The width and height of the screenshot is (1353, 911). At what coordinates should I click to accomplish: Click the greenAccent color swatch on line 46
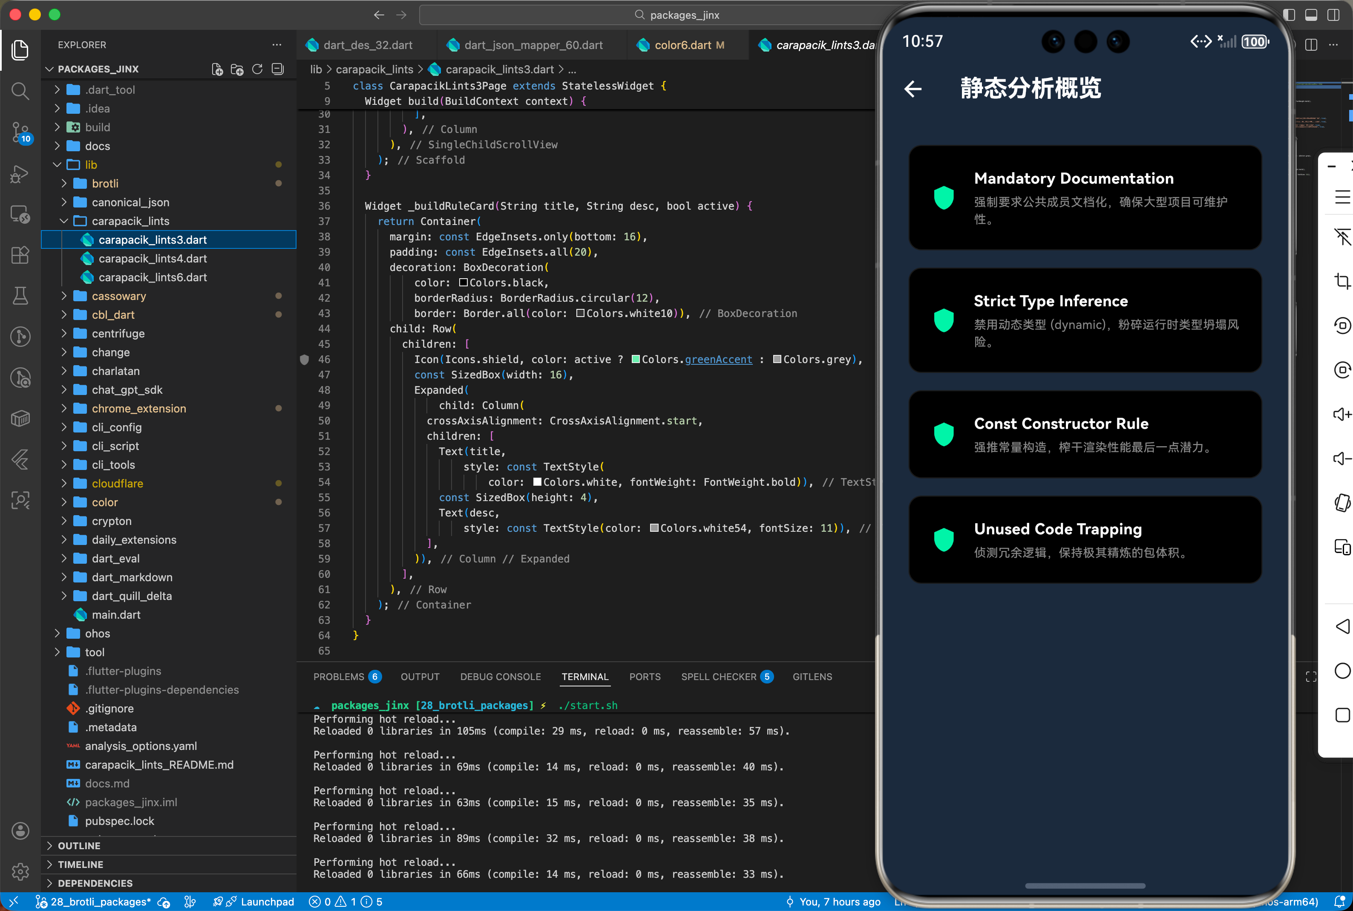(635, 360)
